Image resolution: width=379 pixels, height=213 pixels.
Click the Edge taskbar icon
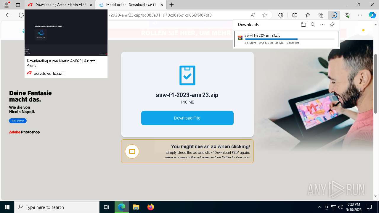click(x=122, y=207)
